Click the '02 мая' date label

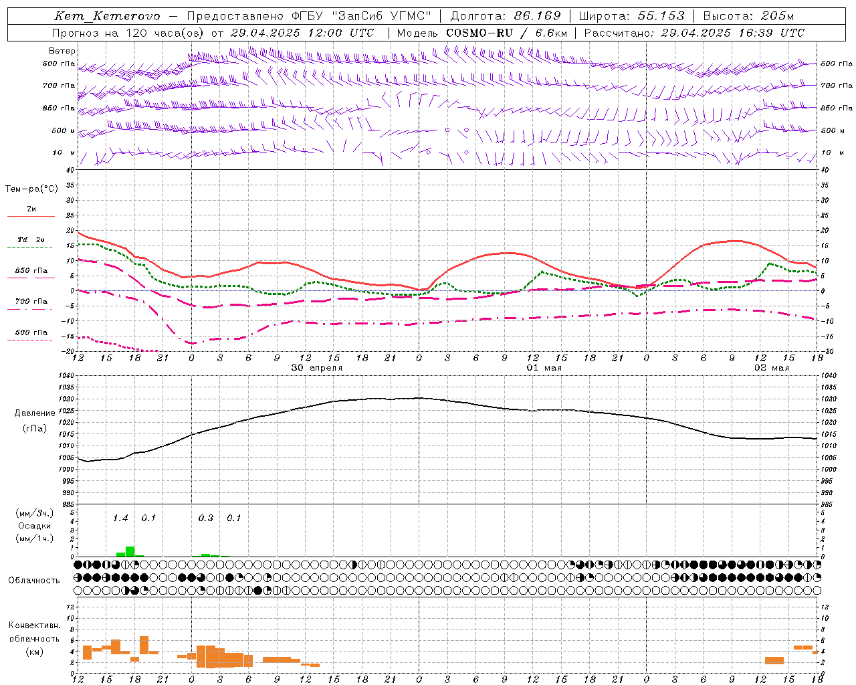(771, 368)
